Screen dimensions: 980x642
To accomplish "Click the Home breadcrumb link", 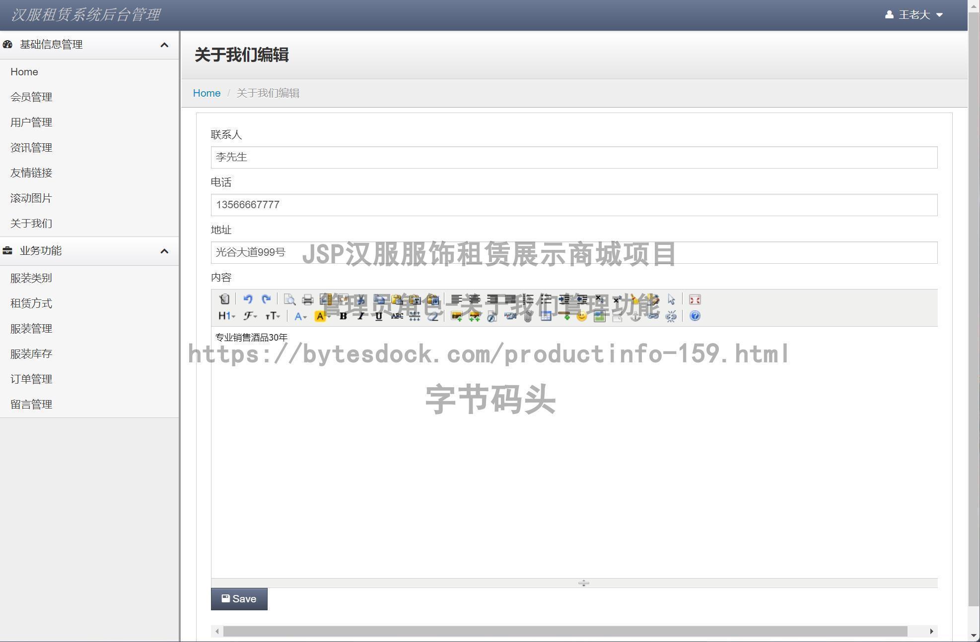I will (x=207, y=93).
